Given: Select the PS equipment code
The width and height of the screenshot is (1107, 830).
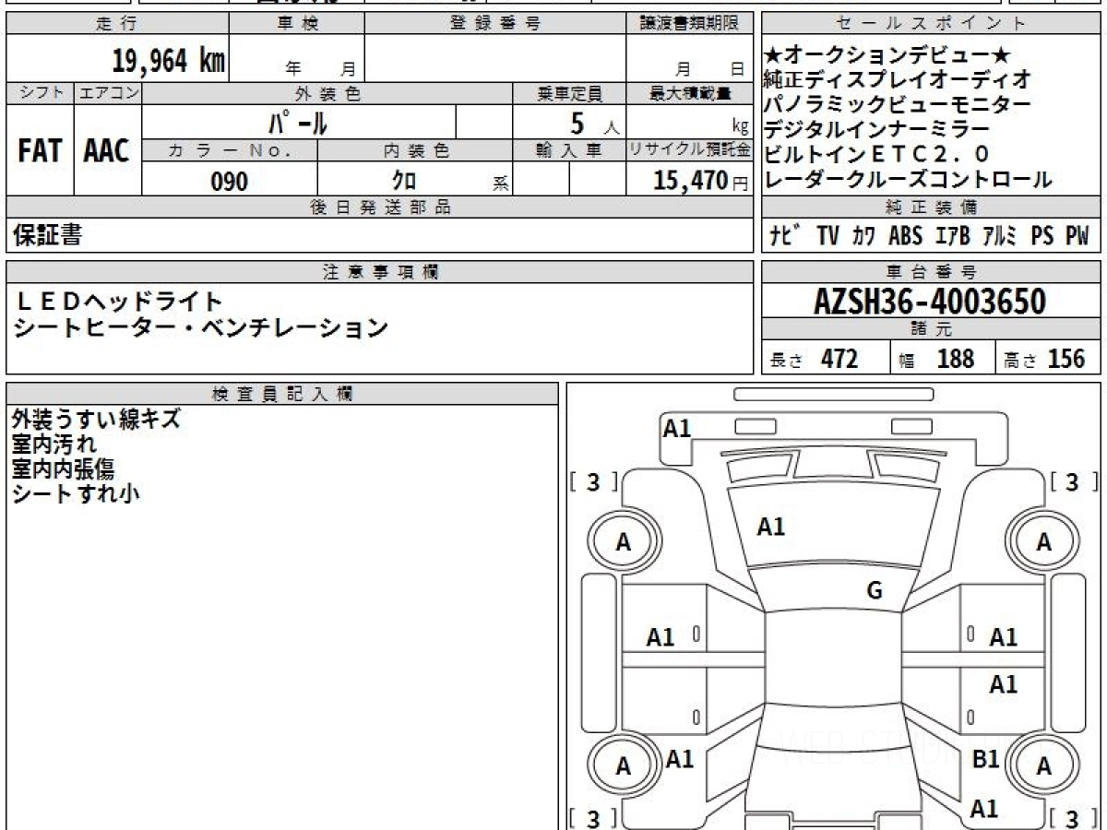Looking at the screenshot, I should [x=1042, y=236].
